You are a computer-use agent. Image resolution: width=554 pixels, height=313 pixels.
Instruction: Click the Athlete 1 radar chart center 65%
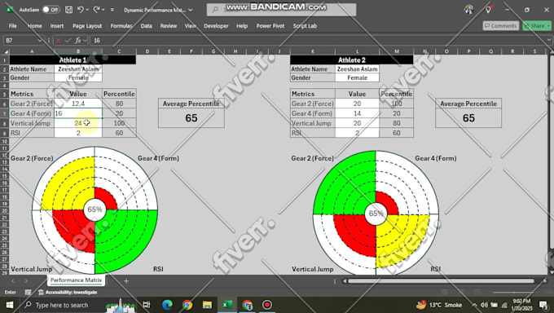95,209
